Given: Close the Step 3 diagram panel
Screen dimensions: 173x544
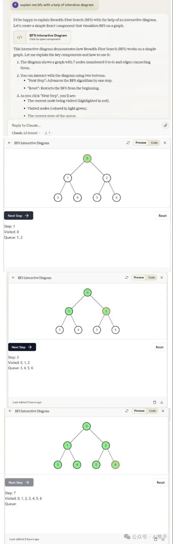Looking at the screenshot, I should pos(162,278).
